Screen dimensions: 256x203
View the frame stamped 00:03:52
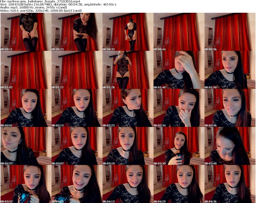coord(26,184)
